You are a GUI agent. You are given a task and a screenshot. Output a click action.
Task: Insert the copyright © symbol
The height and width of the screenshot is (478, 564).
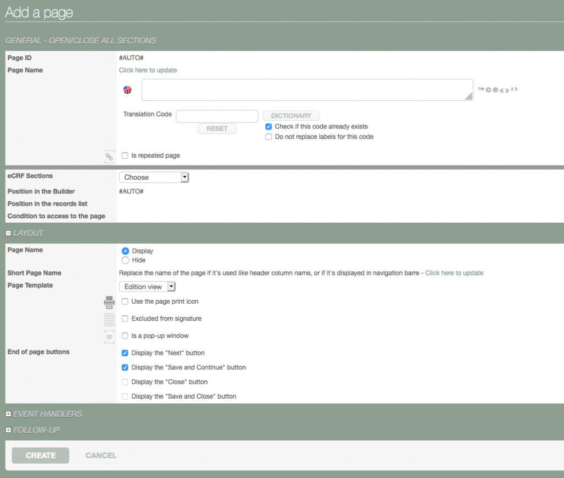[487, 89]
